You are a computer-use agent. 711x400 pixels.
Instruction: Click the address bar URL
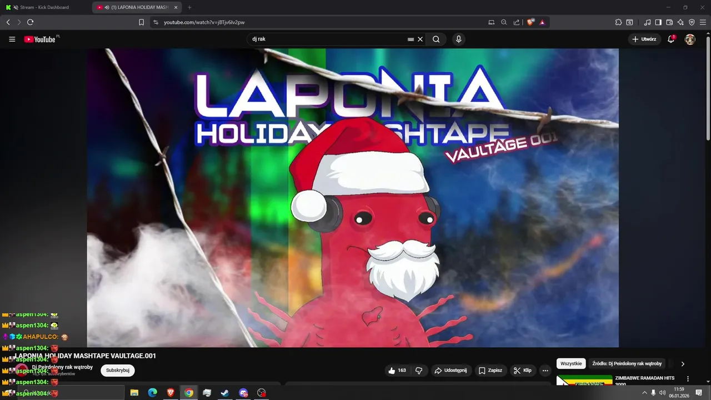(204, 22)
